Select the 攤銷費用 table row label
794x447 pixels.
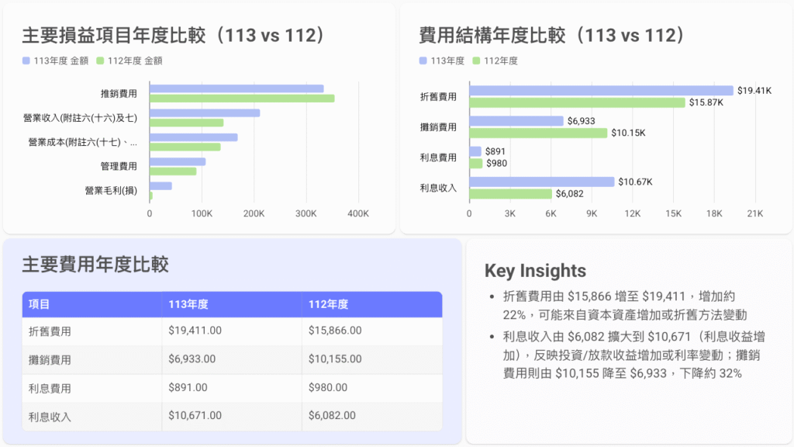pyautogui.click(x=50, y=359)
